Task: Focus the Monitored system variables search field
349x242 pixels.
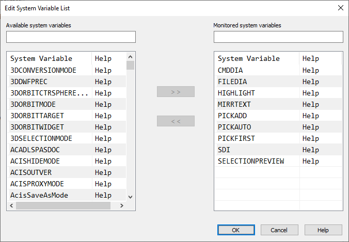Action: tap(278, 37)
